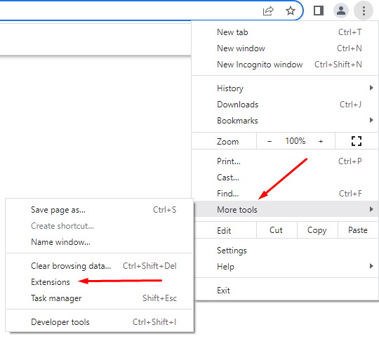This screenshot has width=379, height=346.
Task: Open More tools submenu
Action: tap(285, 209)
